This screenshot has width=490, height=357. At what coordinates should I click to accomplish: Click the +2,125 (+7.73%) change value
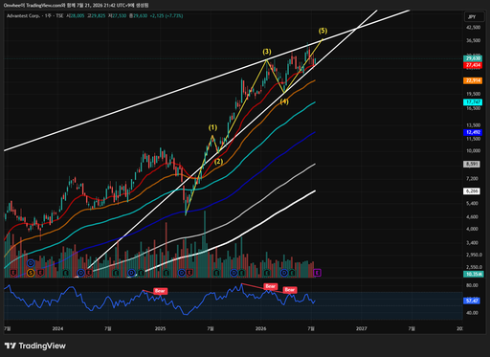click(x=167, y=15)
